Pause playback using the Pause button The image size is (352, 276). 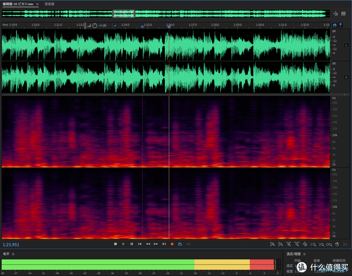point(132,244)
